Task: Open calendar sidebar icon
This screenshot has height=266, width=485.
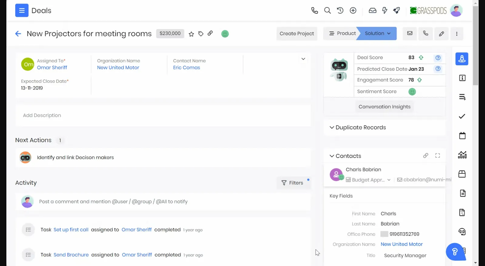Action: tap(462, 136)
